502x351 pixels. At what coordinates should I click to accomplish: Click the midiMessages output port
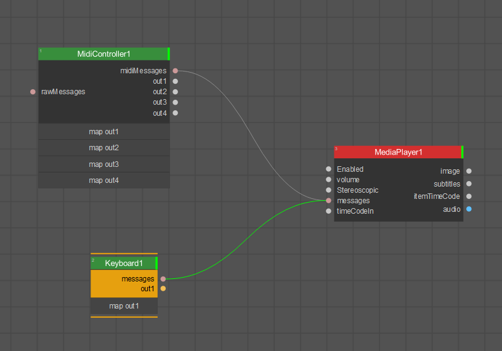pyautogui.click(x=175, y=71)
